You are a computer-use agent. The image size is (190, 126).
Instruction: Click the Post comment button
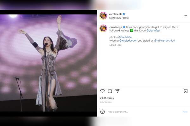pos(185,112)
